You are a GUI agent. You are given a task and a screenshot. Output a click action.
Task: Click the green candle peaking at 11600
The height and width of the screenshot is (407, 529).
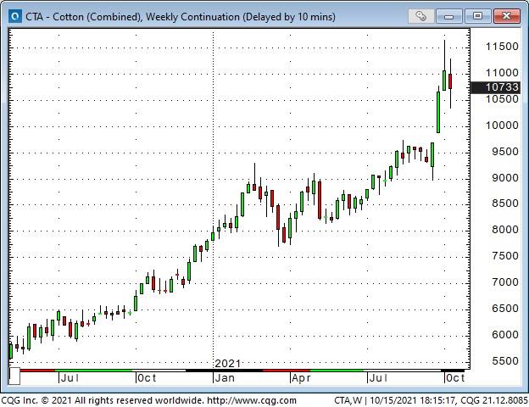pos(444,81)
